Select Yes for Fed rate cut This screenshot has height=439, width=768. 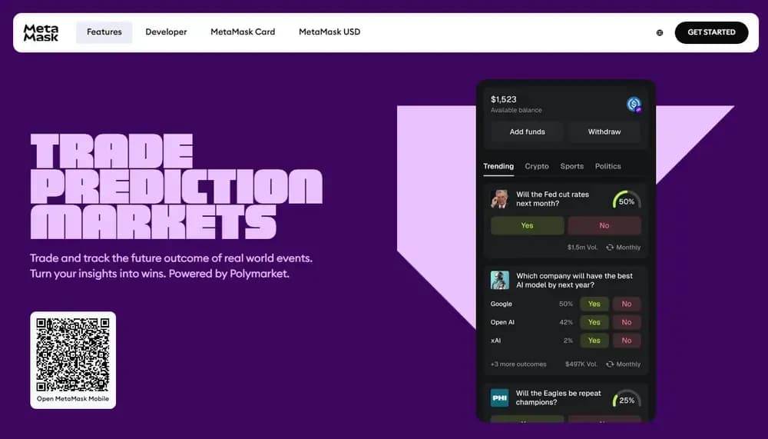point(527,225)
